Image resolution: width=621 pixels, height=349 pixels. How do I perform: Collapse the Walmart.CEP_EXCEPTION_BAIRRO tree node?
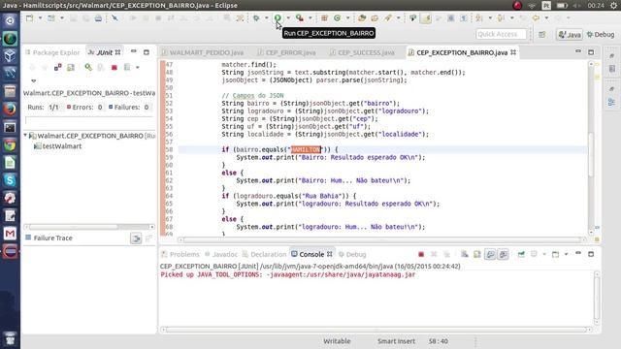25,136
